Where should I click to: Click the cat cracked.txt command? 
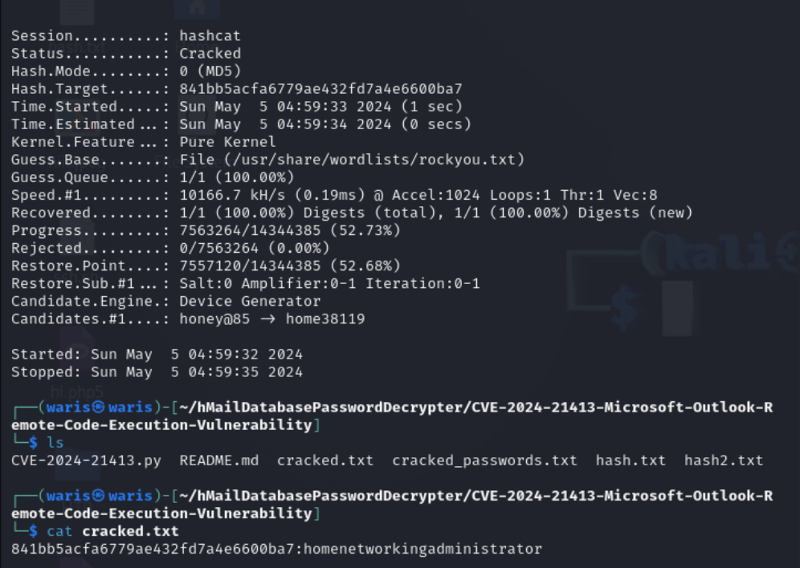tap(112, 531)
